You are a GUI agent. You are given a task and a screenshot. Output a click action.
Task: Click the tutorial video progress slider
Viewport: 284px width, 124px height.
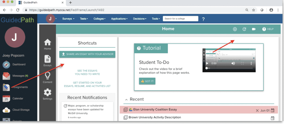[230, 68]
